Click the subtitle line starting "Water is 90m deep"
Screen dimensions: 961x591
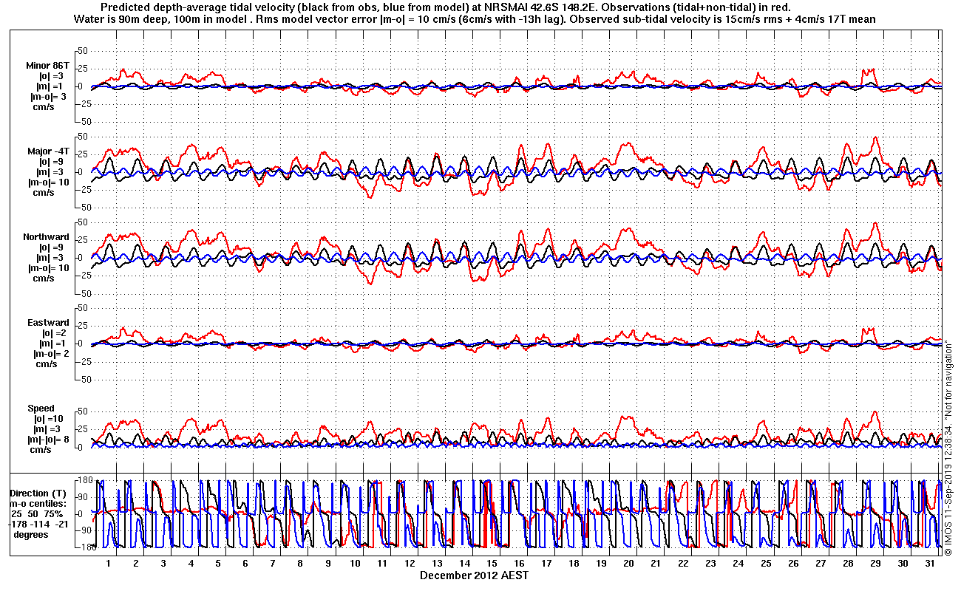pos(476,19)
